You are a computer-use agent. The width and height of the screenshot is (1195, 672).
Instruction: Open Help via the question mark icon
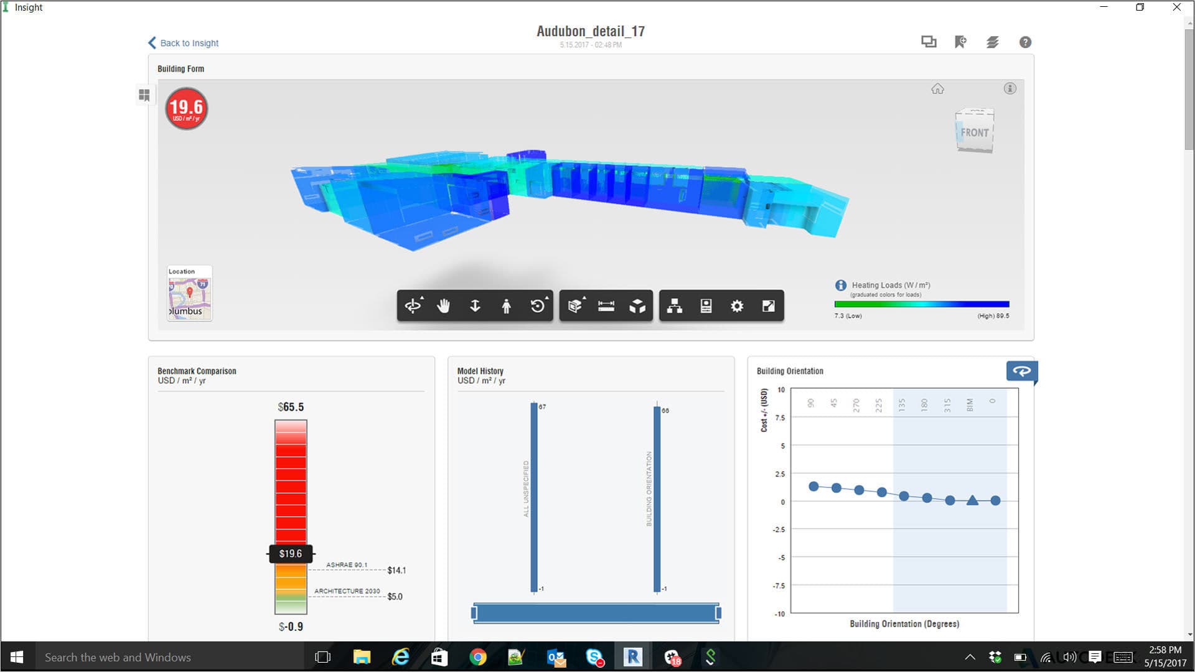(1024, 42)
